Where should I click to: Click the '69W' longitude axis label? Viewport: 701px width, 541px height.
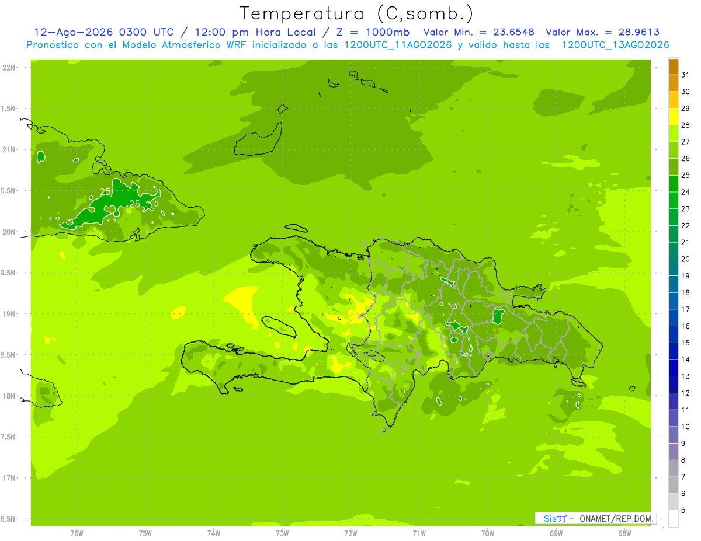[x=556, y=533]
